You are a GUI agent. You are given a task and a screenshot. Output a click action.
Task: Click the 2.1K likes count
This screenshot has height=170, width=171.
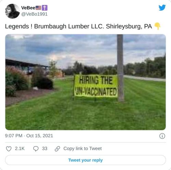[20, 148]
